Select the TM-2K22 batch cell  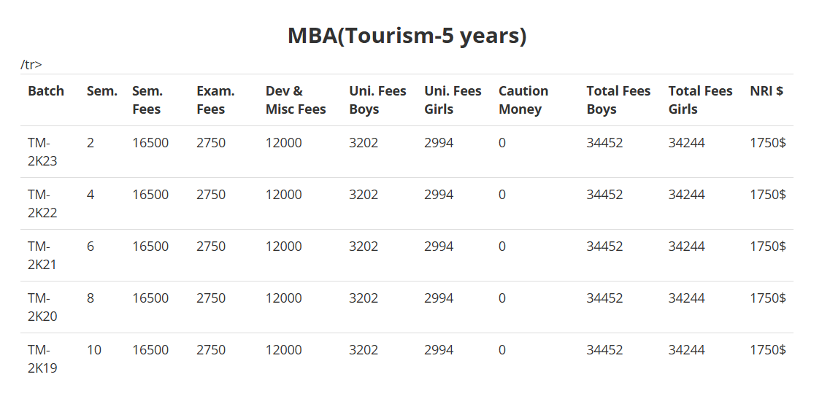42,203
